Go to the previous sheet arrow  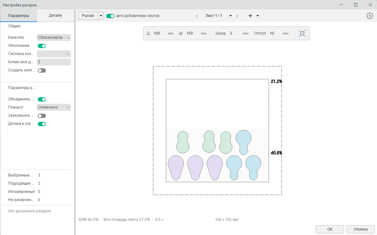click(197, 16)
